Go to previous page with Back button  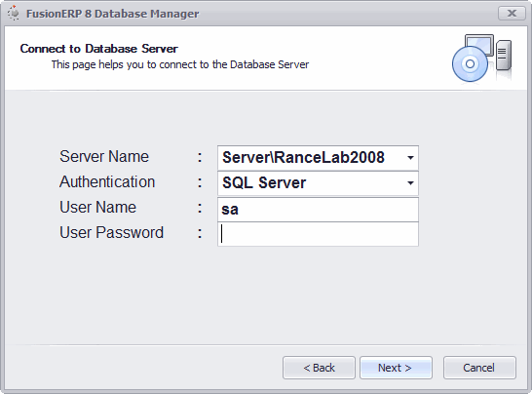319,368
